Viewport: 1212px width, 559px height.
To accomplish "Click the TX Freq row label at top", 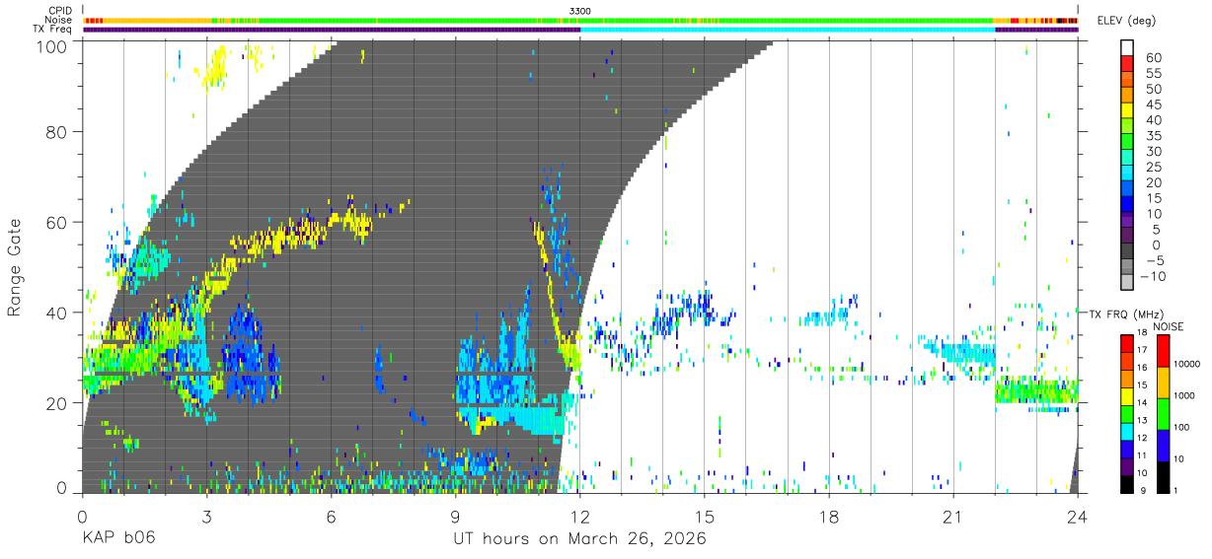I will click(x=51, y=30).
